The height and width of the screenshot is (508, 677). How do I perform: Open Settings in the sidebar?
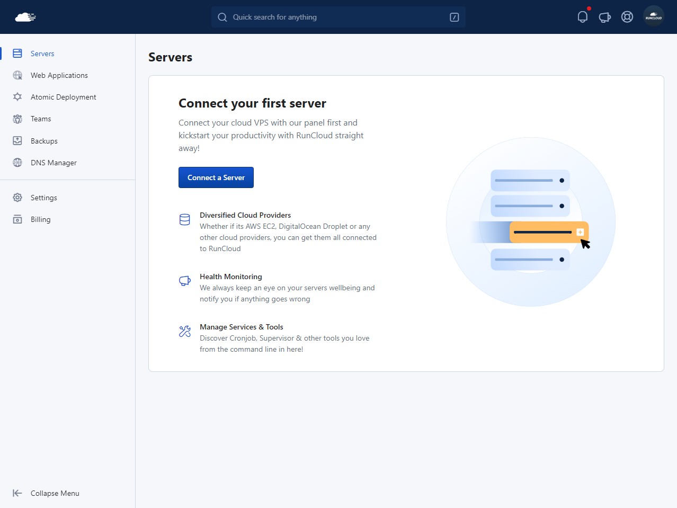pyautogui.click(x=43, y=198)
